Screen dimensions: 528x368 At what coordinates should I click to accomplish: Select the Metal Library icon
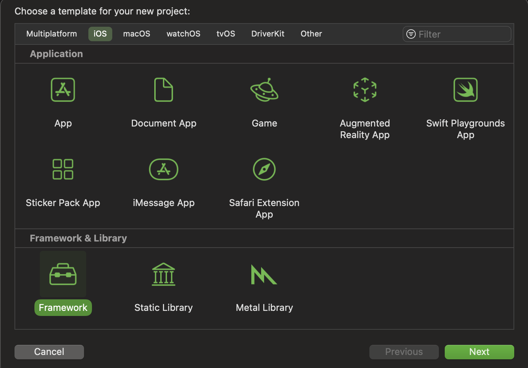point(264,274)
